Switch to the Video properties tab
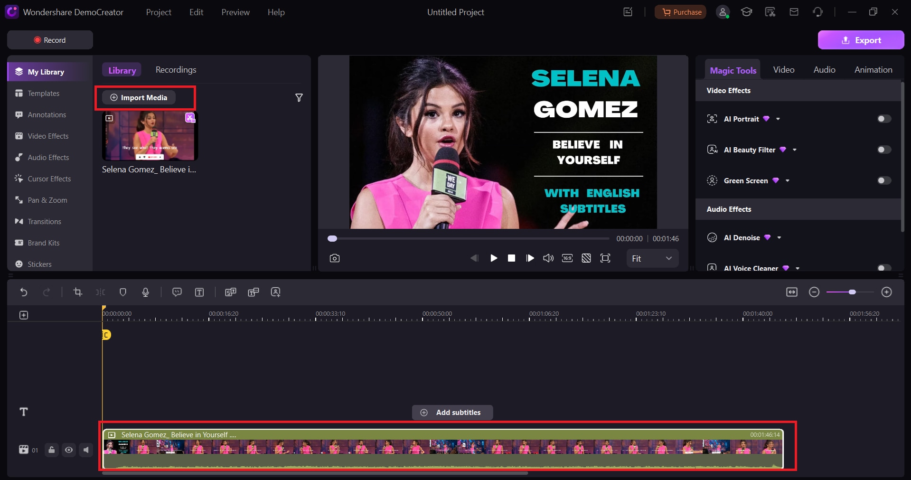 pyautogui.click(x=784, y=70)
